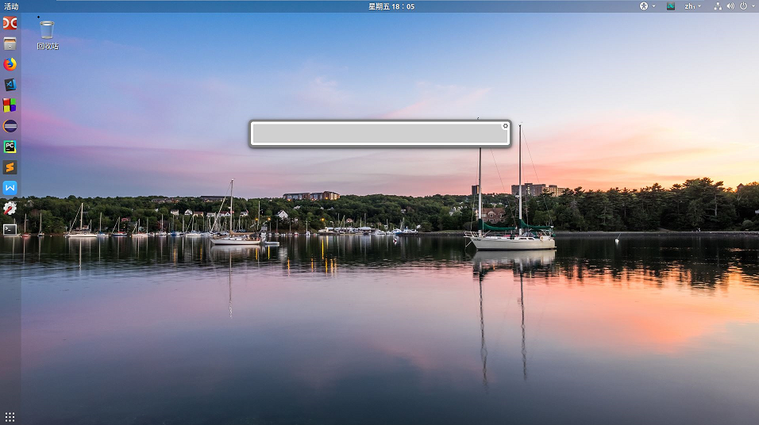This screenshot has height=425, width=759.
Task: Open the accessibility menu in top bar
Action: coord(647,6)
